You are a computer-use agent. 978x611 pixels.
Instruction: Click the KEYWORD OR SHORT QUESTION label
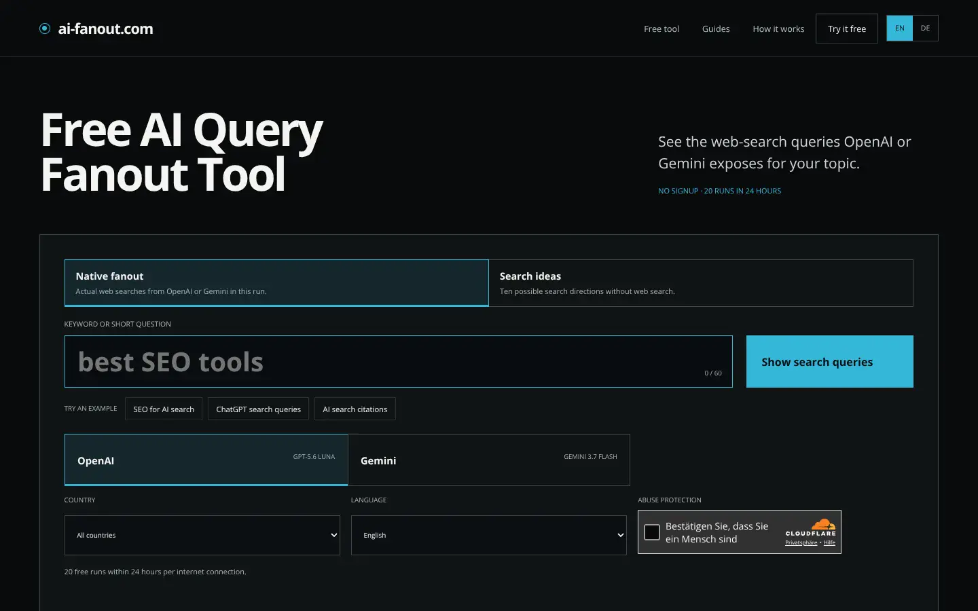[117, 325]
